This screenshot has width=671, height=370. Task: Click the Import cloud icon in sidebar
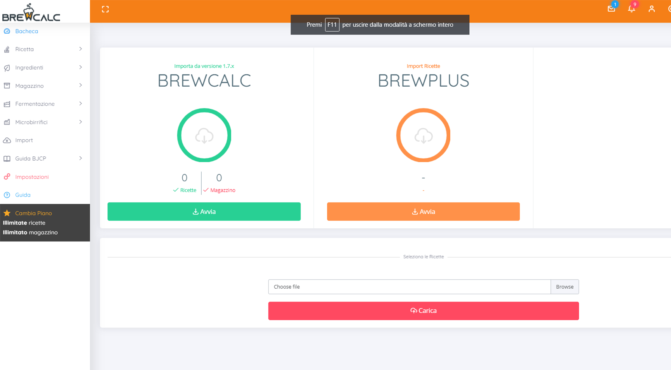pyautogui.click(x=7, y=140)
